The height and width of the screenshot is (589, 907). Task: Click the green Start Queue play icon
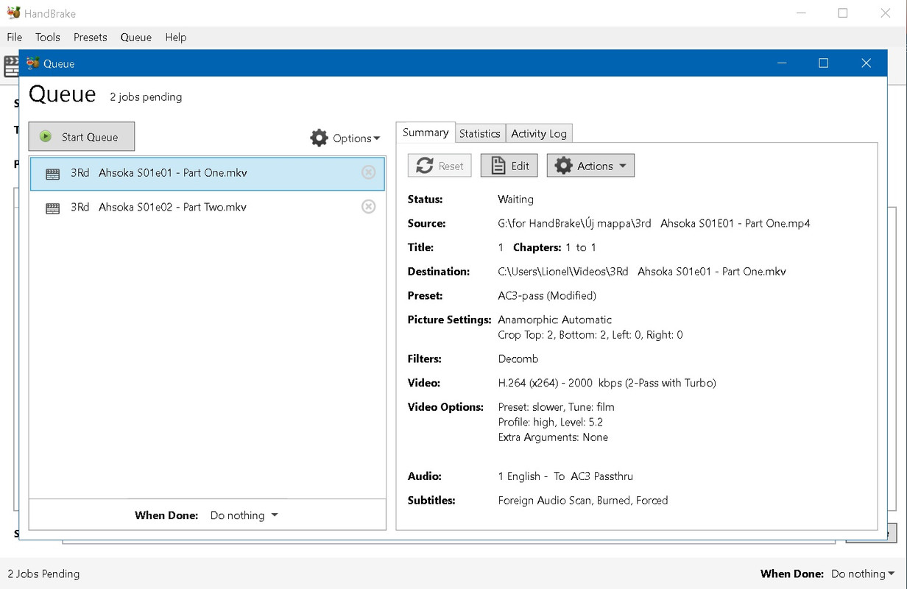pos(46,136)
